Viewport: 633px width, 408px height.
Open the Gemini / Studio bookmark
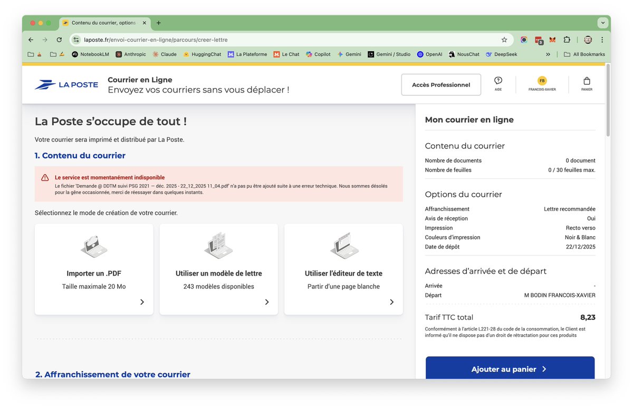(389, 54)
